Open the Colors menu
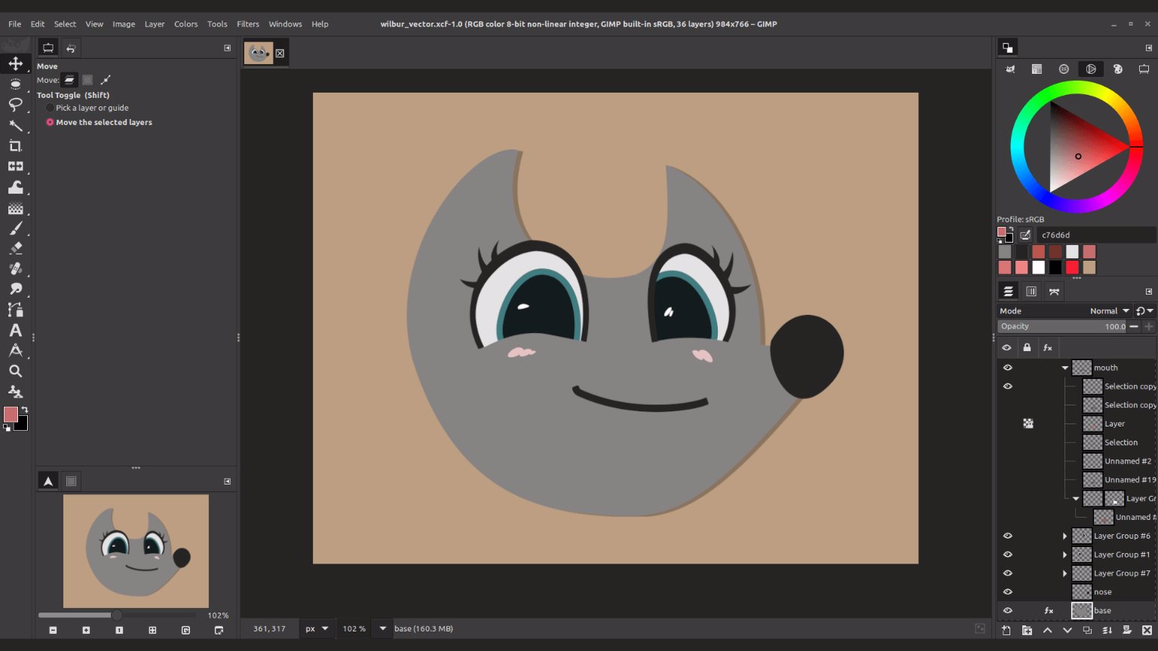This screenshot has height=651, width=1158. tap(185, 24)
